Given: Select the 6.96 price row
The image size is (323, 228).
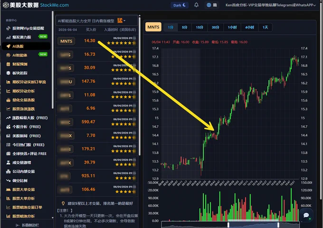Looking at the screenshot, I should tap(97, 108).
